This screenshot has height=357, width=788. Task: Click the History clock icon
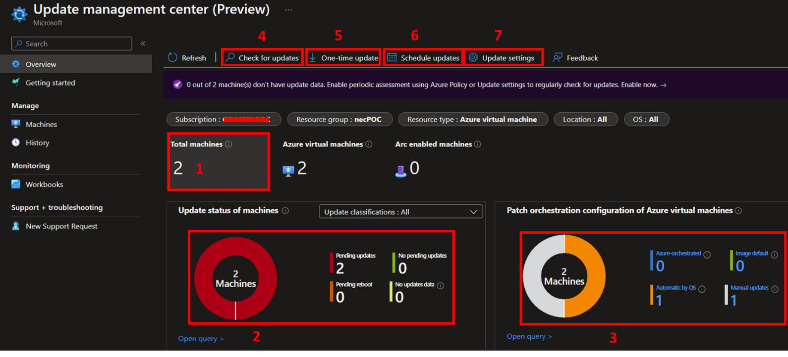pyautogui.click(x=16, y=142)
